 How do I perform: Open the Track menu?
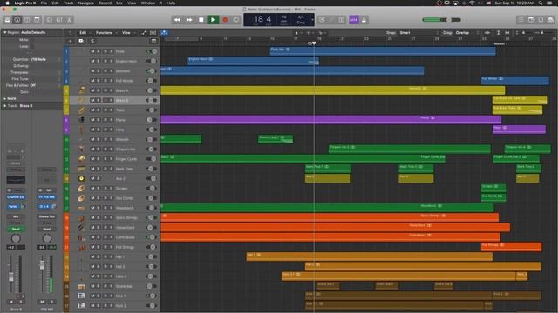pos(68,3)
